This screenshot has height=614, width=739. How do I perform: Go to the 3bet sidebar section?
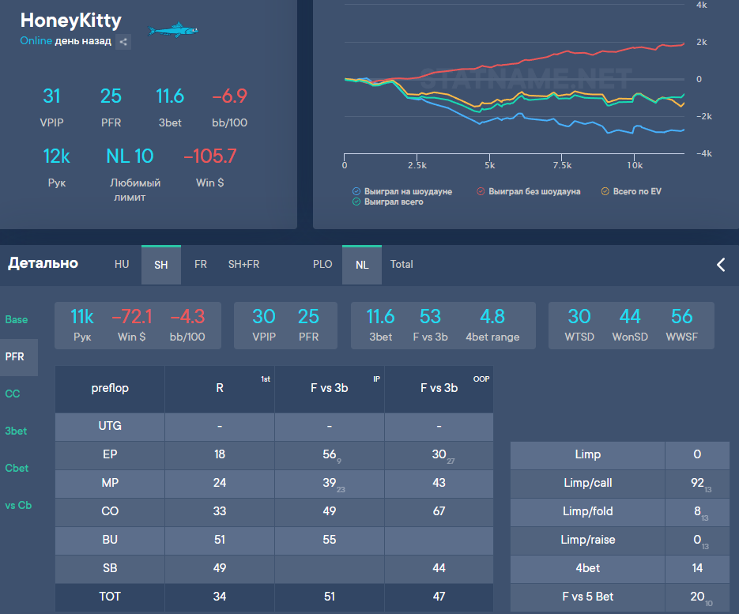16,431
